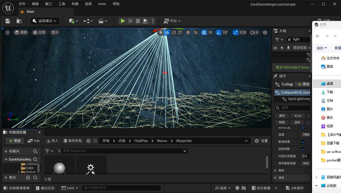341x193 pixels.
Task: Click content browser 添加 button
Action: click(15, 141)
